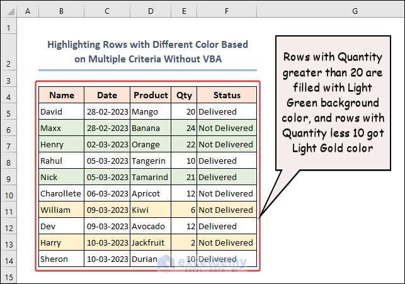Viewport: 405px width, 284px height.
Task: Select the cell containing Rahul
Action: click(62, 161)
